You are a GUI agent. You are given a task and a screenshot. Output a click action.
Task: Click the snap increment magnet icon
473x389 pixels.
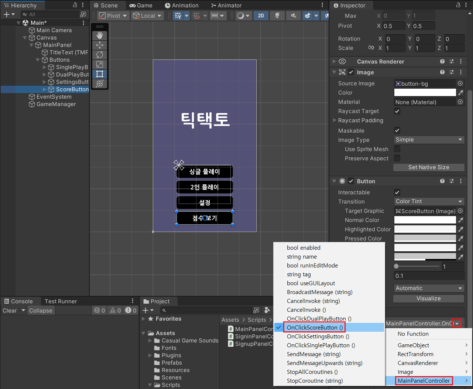(x=197, y=16)
